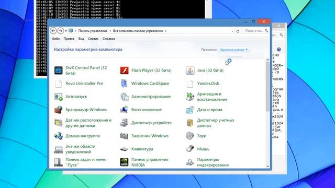Open the Flash Player icon
335x188 pixels.
[x=124, y=70]
